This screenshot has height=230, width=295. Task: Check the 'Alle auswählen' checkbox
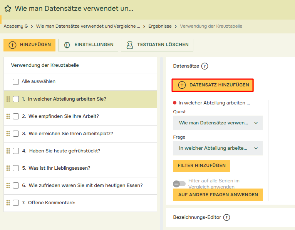16,82
